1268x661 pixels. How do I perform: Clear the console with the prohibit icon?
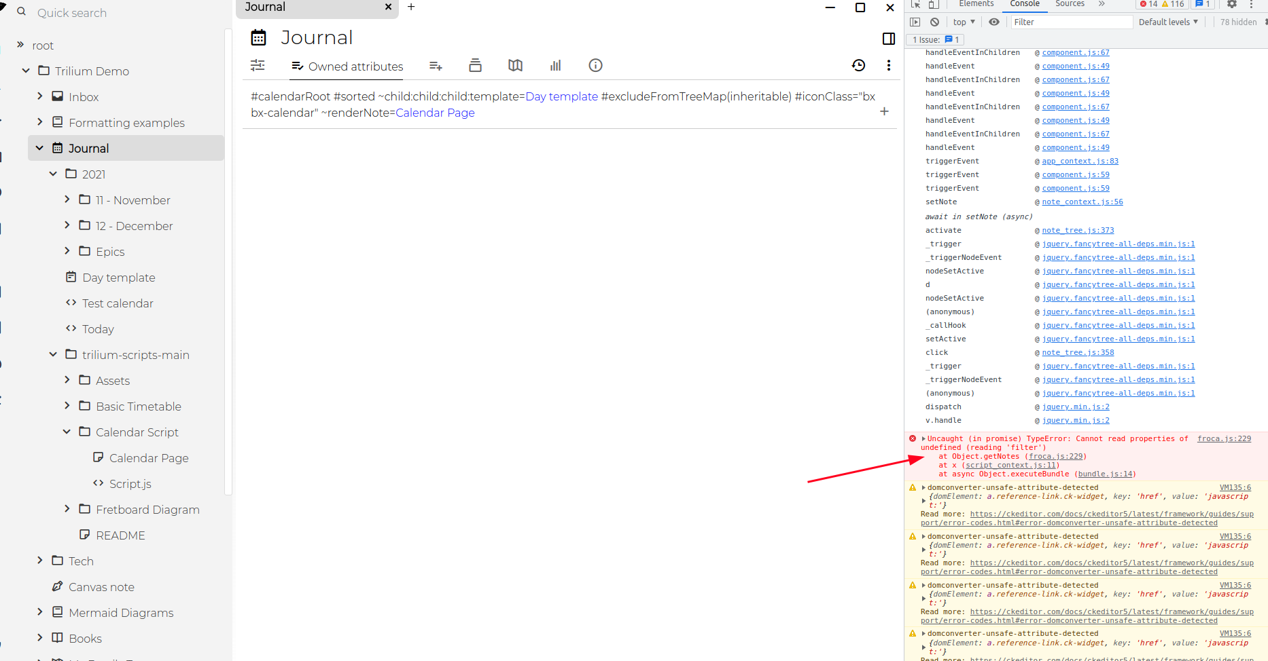click(934, 22)
